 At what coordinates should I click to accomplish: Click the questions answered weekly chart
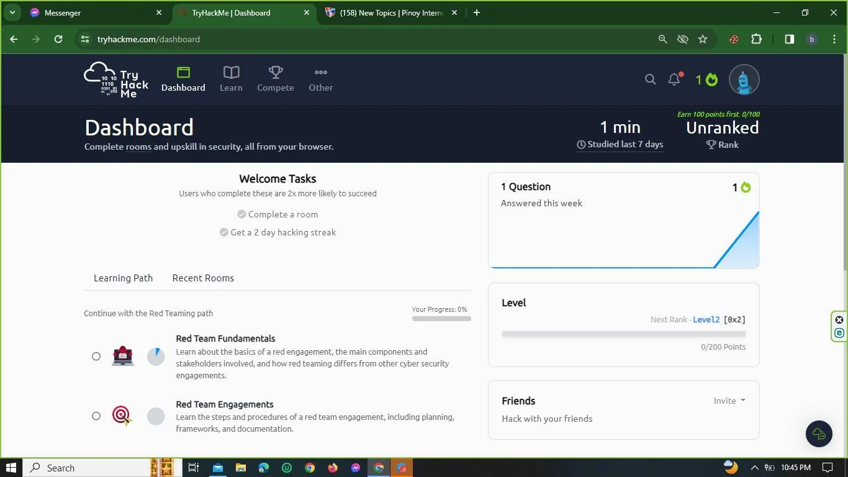click(624, 240)
